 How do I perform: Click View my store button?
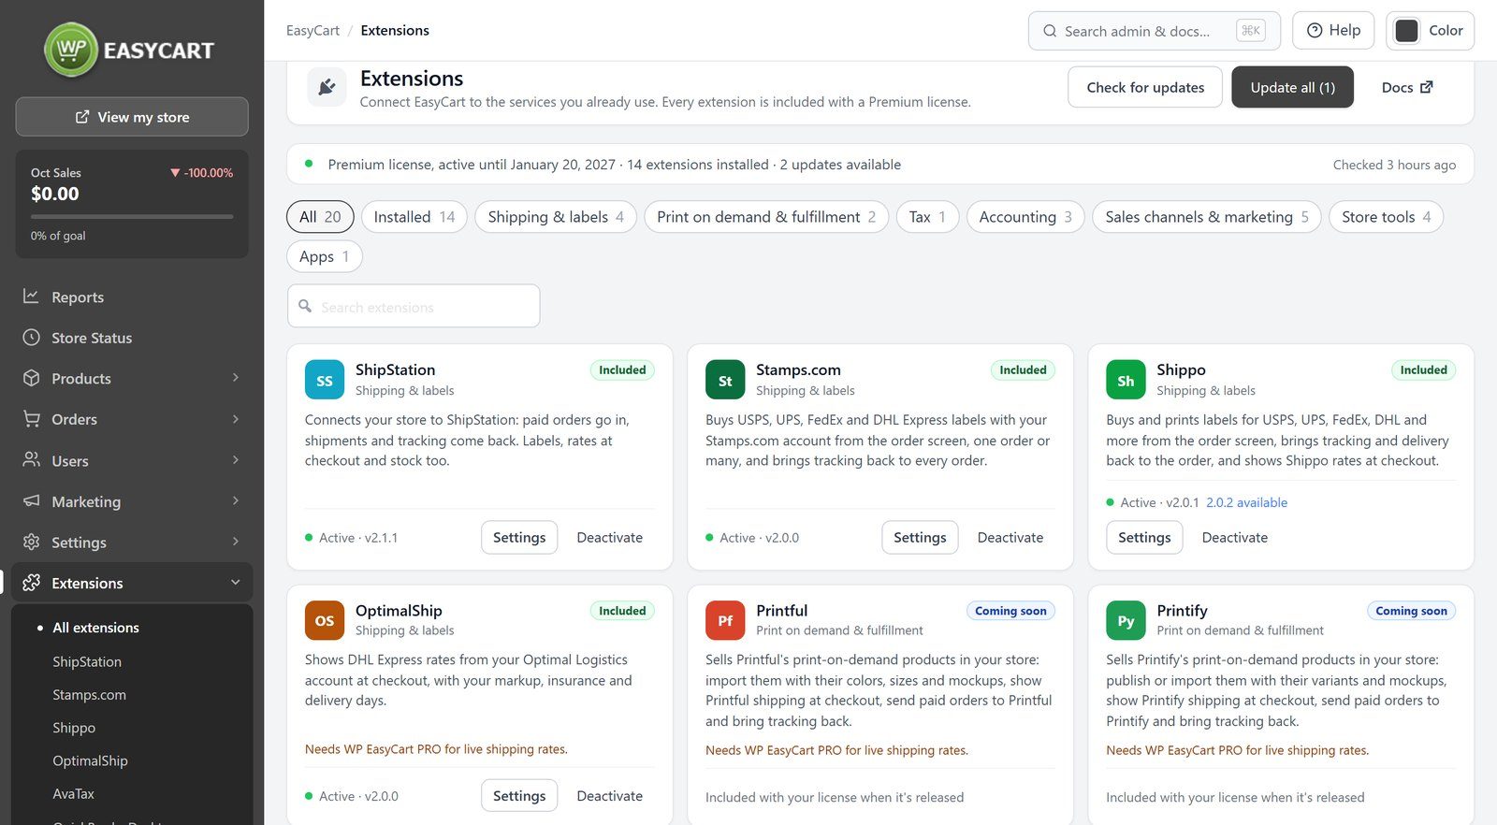[x=132, y=117]
